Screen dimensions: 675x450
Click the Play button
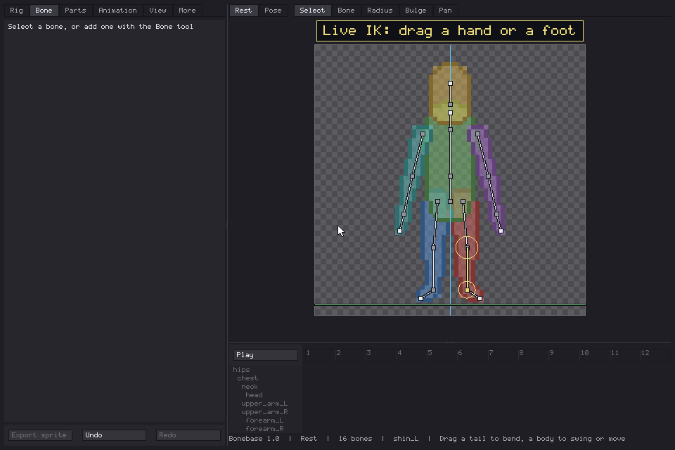click(x=266, y=355)
